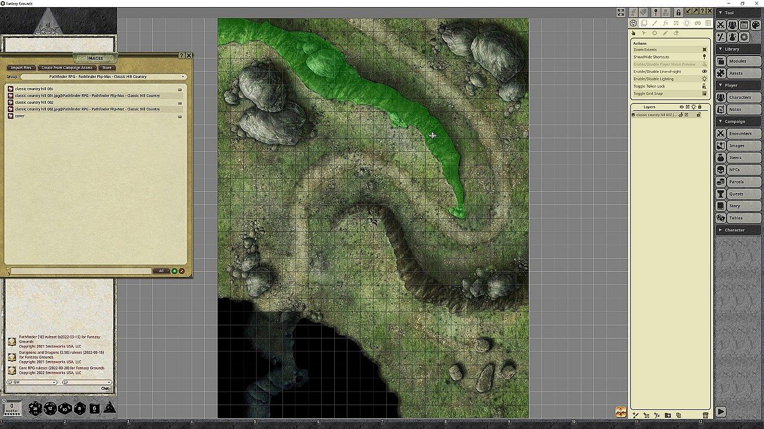This screenshot has height=429, width=764.
Task: Select 'classic country hill 001' image entry
Action: (33, 89)
